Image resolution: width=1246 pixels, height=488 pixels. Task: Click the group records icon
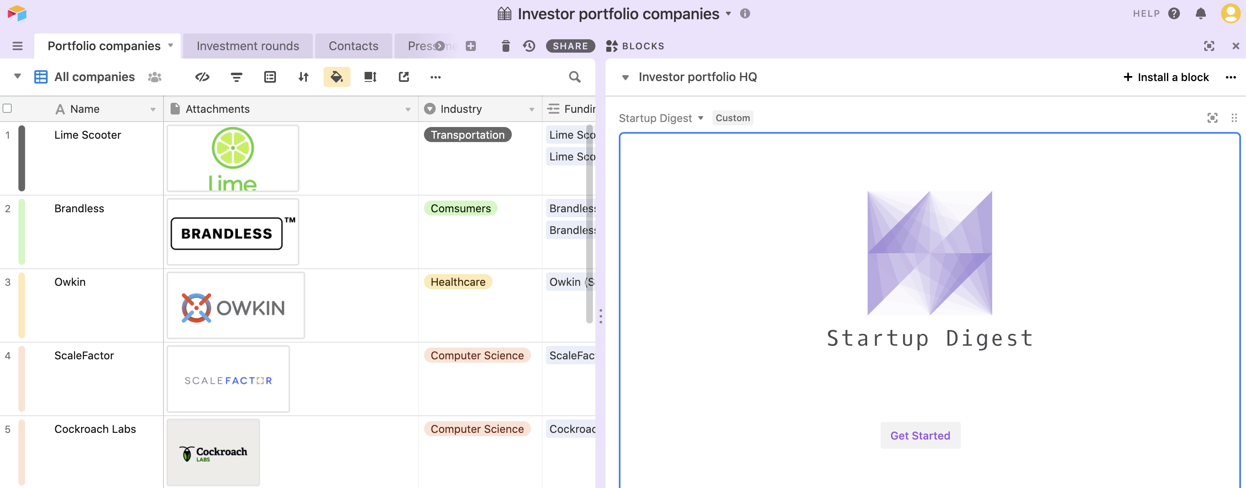tap(270, 77)
